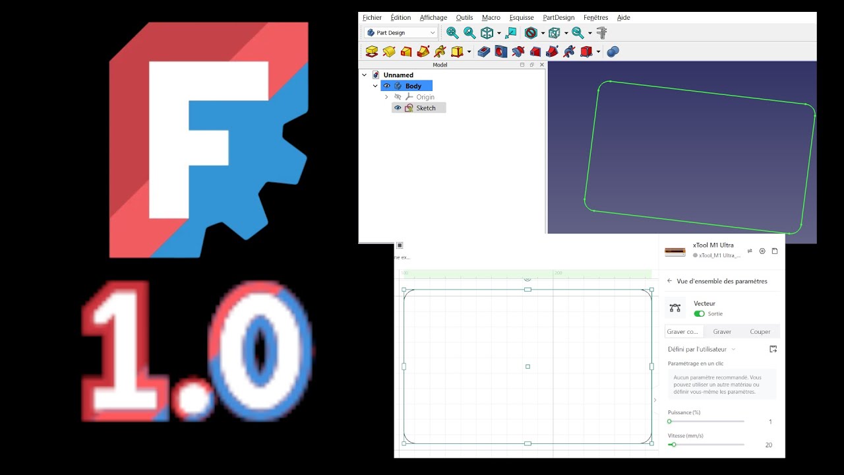Expand the Origin tree node
844x475 pixels.
pyautogui.click(x=386, y=97)
